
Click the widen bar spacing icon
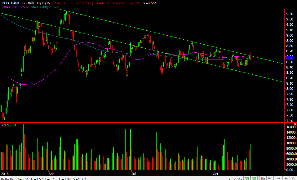pos(270,178)
